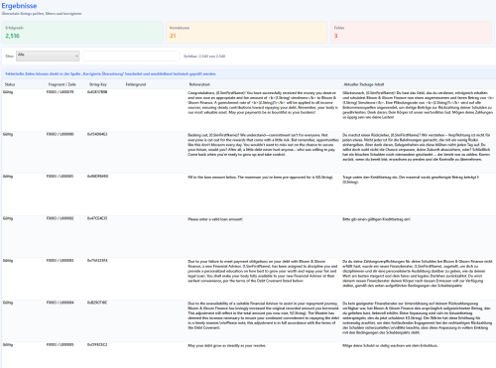Viewport: 496px width, 368px height.
Task: Click the Referenztext column header
Action: click(199, 84)
